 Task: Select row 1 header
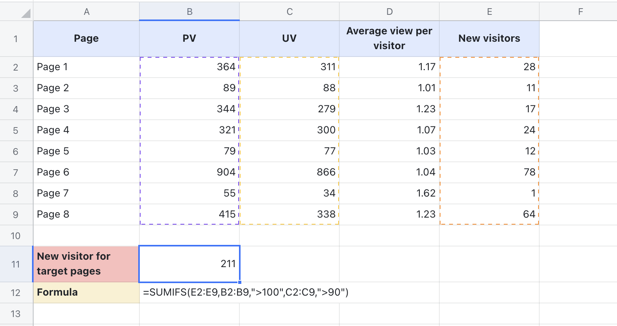click(16, 39)
